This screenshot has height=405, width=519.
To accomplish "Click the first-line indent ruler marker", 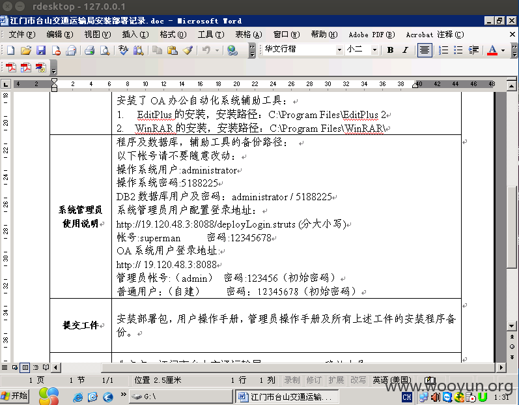I will pyautogui.click(x=55, y=82).
